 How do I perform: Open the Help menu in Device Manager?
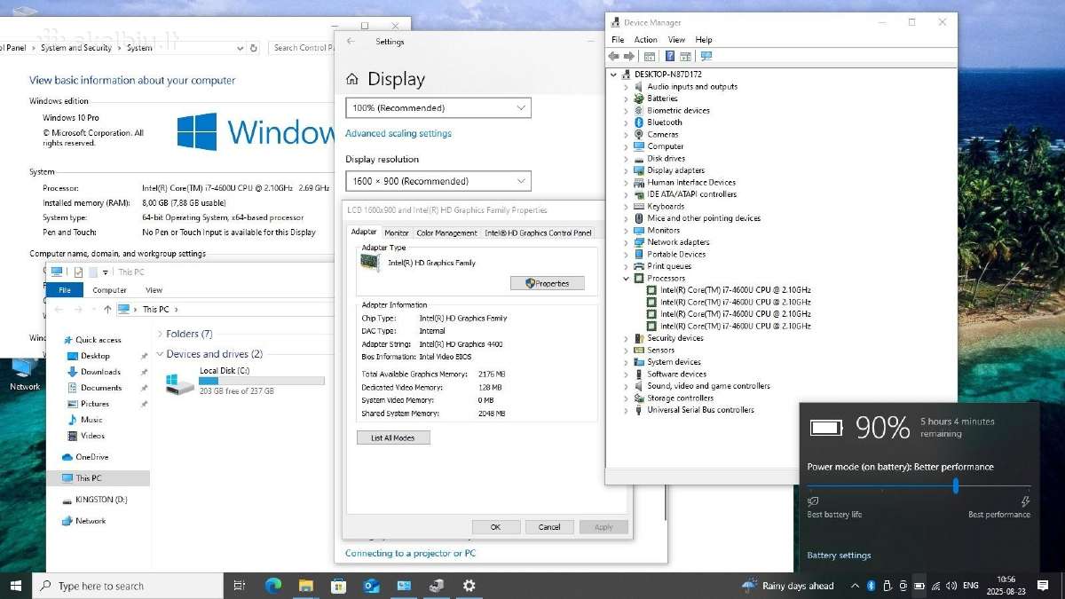point(704,40)
